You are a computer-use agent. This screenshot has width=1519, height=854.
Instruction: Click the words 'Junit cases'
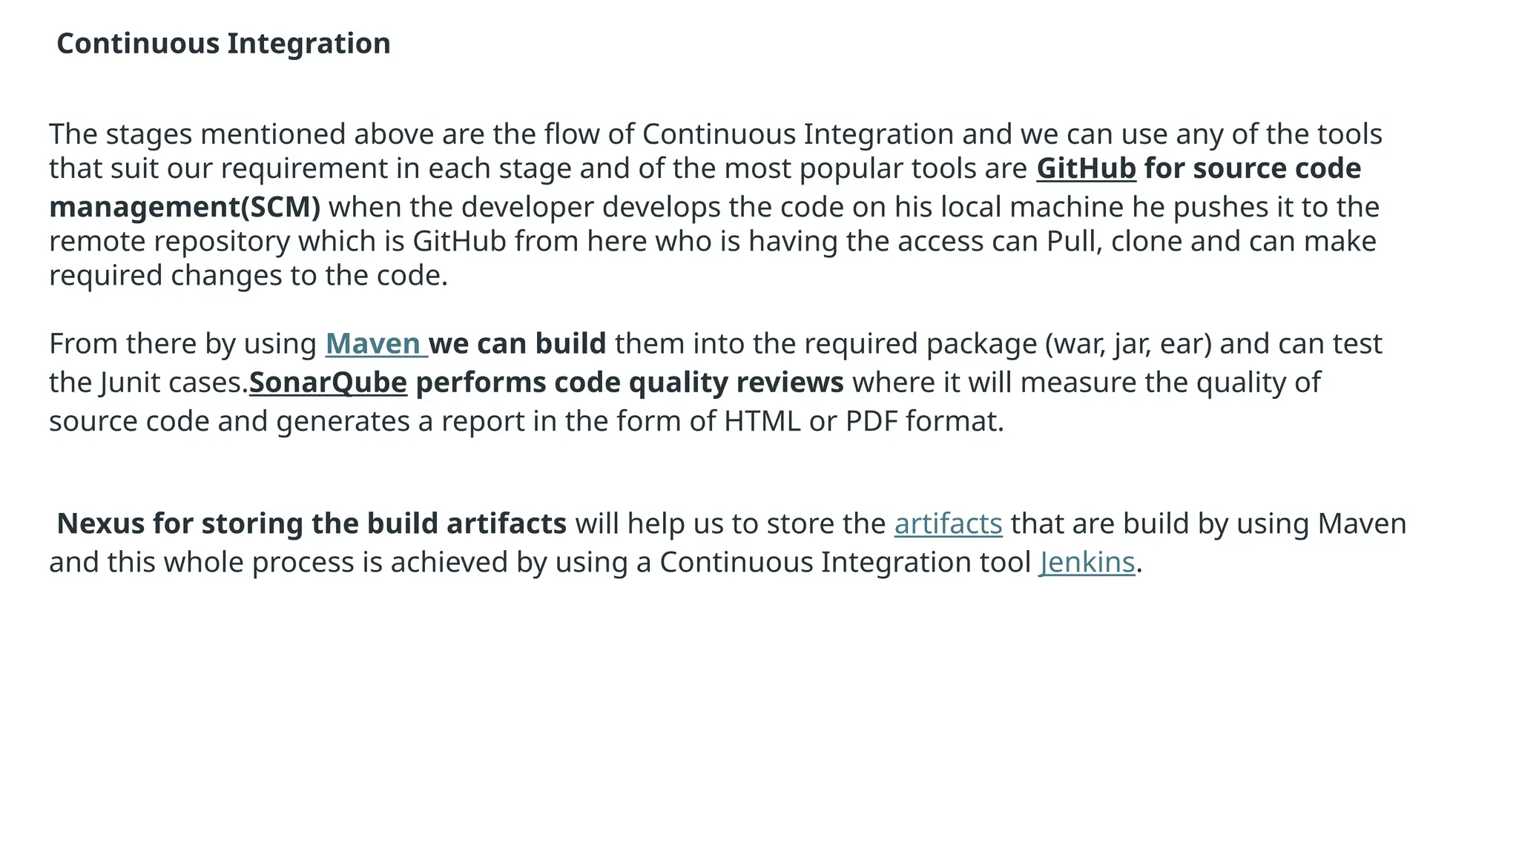click(x=170, y=383)
